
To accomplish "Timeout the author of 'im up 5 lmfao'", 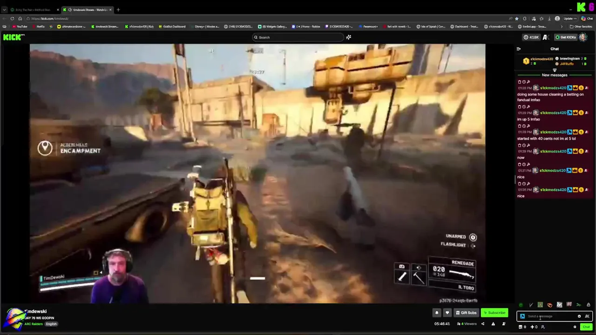I will coord(524,107).
